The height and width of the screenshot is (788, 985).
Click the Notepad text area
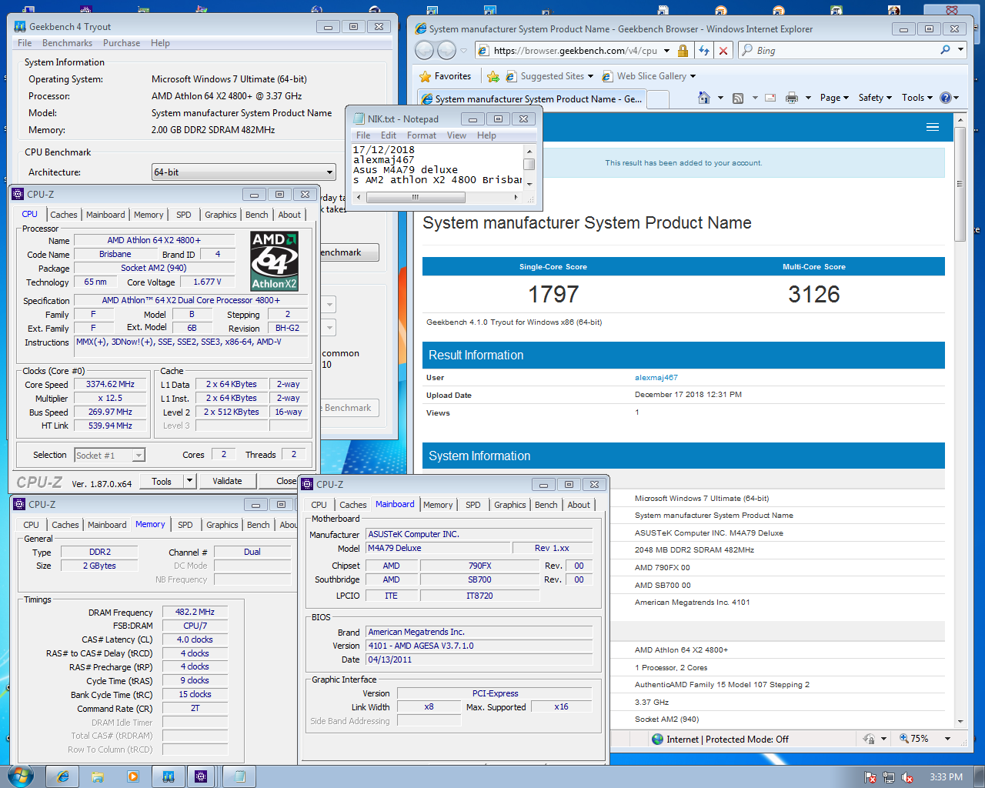pyautogui.click(x=437, y=166)
